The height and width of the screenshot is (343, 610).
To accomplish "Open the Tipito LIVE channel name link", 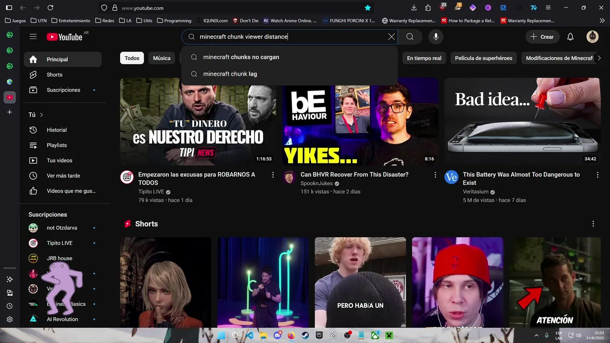I will click(151, 192).
